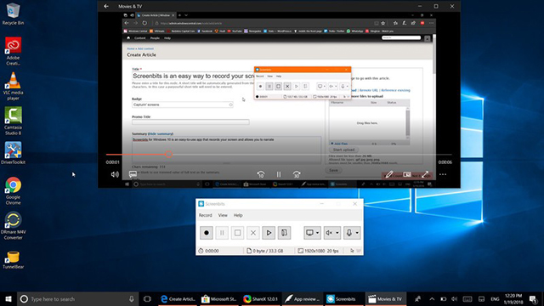The height and width of the screenshot is (306, 544).
Task: Select DriverToolkit desktop shortcut
Action: pyautogui.click(x=14, y=153)
